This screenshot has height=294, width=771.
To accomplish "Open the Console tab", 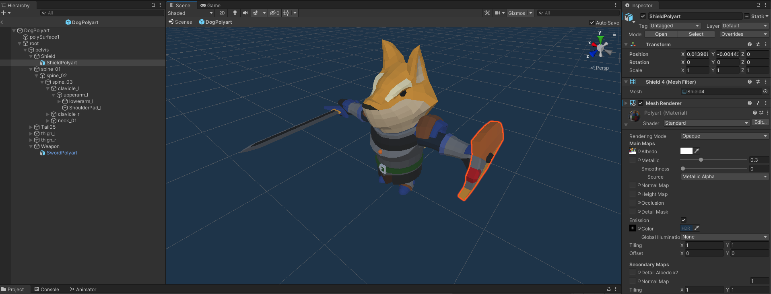I will pos(47,289).
